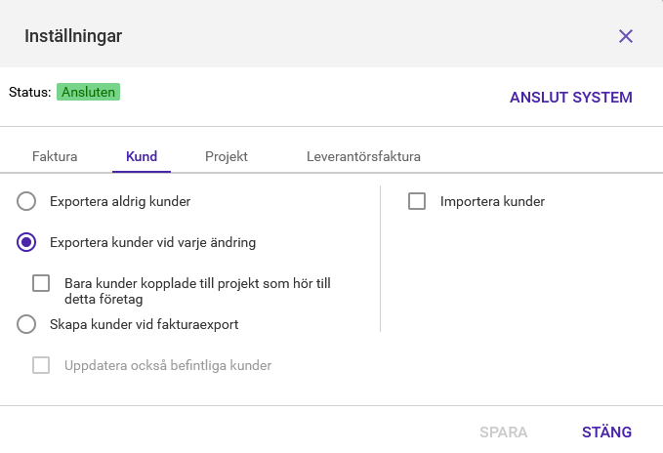Check the Importera kunder checkbox

tap(417, 201)
